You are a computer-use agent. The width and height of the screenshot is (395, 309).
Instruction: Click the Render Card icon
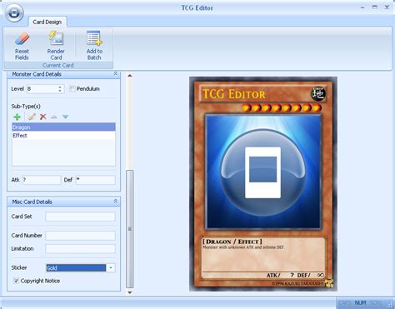click(x=56, y=38)
